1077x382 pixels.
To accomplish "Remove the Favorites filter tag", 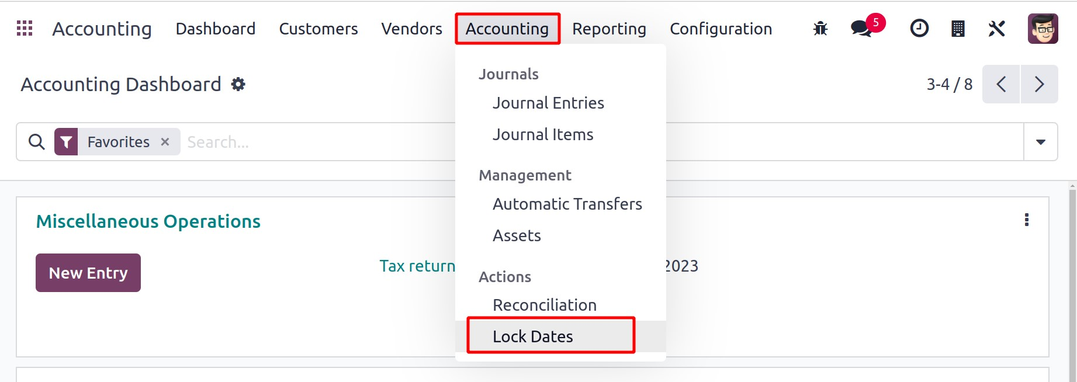I will [x=165, y=142].
